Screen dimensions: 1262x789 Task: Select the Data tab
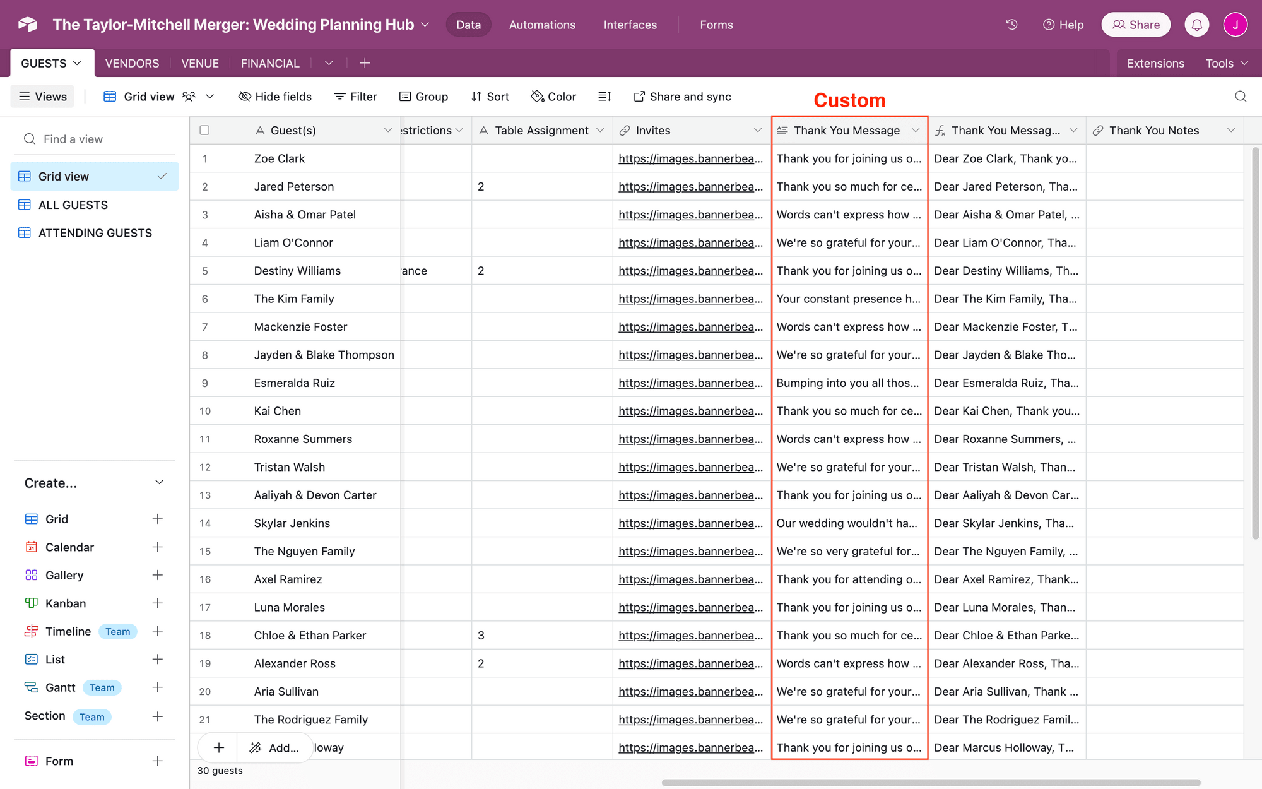point(468,25)
